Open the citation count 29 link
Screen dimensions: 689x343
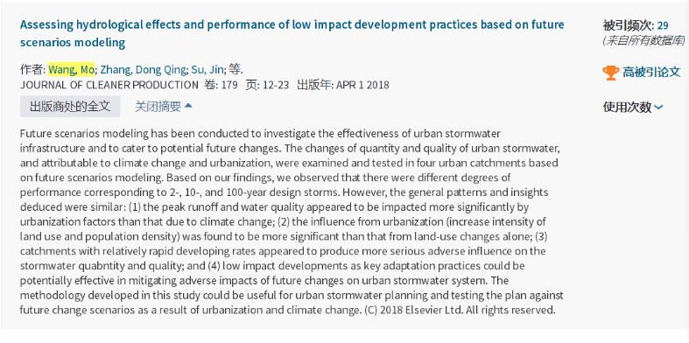tap(663, 25)
